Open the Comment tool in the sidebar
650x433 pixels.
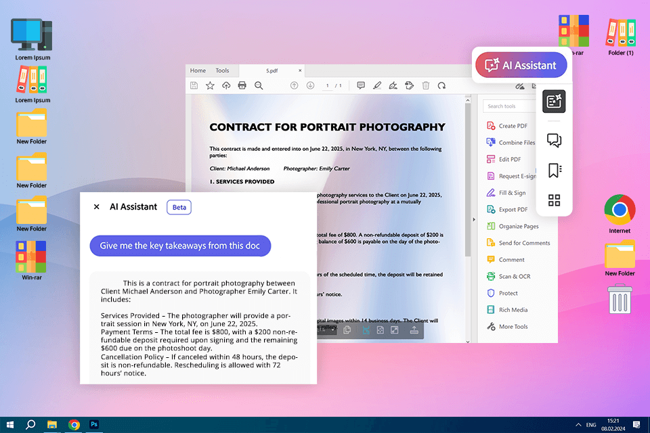(x=505, y=260)
